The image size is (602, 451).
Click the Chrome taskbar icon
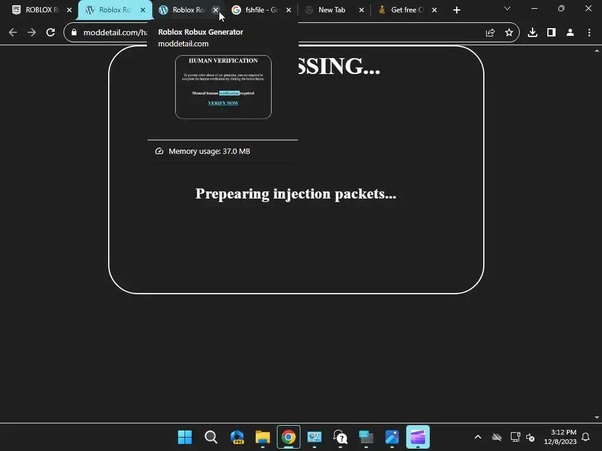pos(288,437)
